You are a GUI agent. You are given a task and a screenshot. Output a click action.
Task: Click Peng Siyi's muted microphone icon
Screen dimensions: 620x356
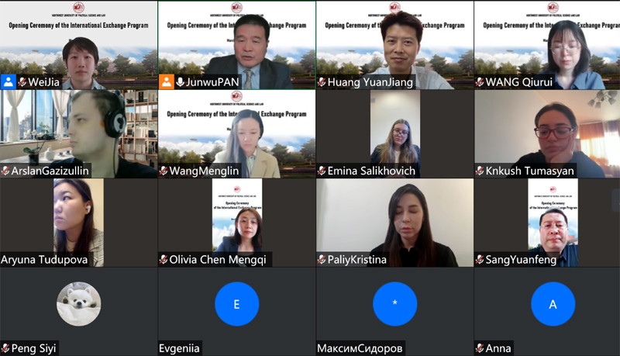pos(5,348)
